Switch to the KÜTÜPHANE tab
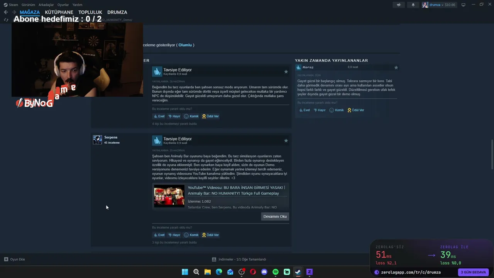This screenshot has height=278, width=494. pos(59,12)
